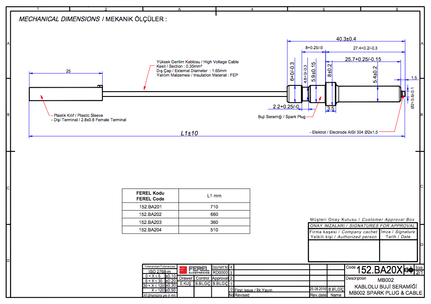Click the 8±0.2 flange of the spark plug
This screenshot has width=431, height=304.
(x=331, y=93)
